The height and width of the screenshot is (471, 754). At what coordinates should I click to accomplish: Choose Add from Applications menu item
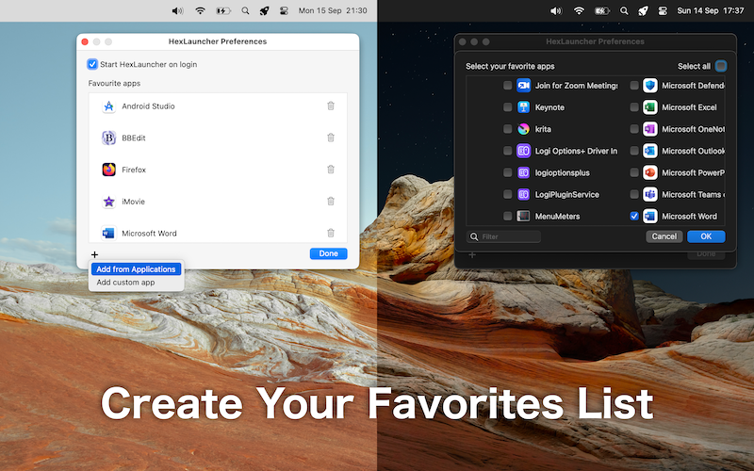point(136,269)
